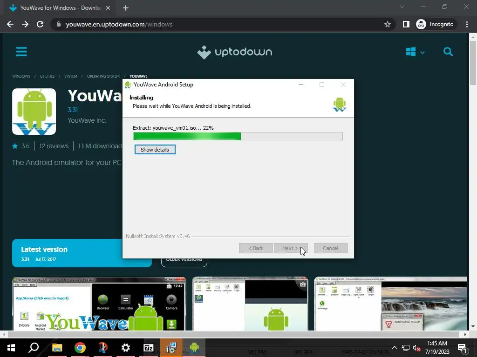Open the first YouWave screenshot thumbnail
This screenshot has height=357, width=477.
pos(99,304)
